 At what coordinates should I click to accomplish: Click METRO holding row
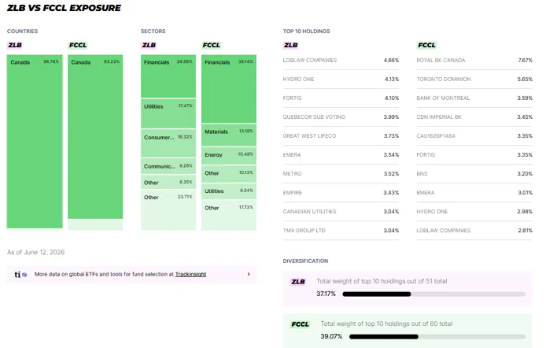point(341,174)
